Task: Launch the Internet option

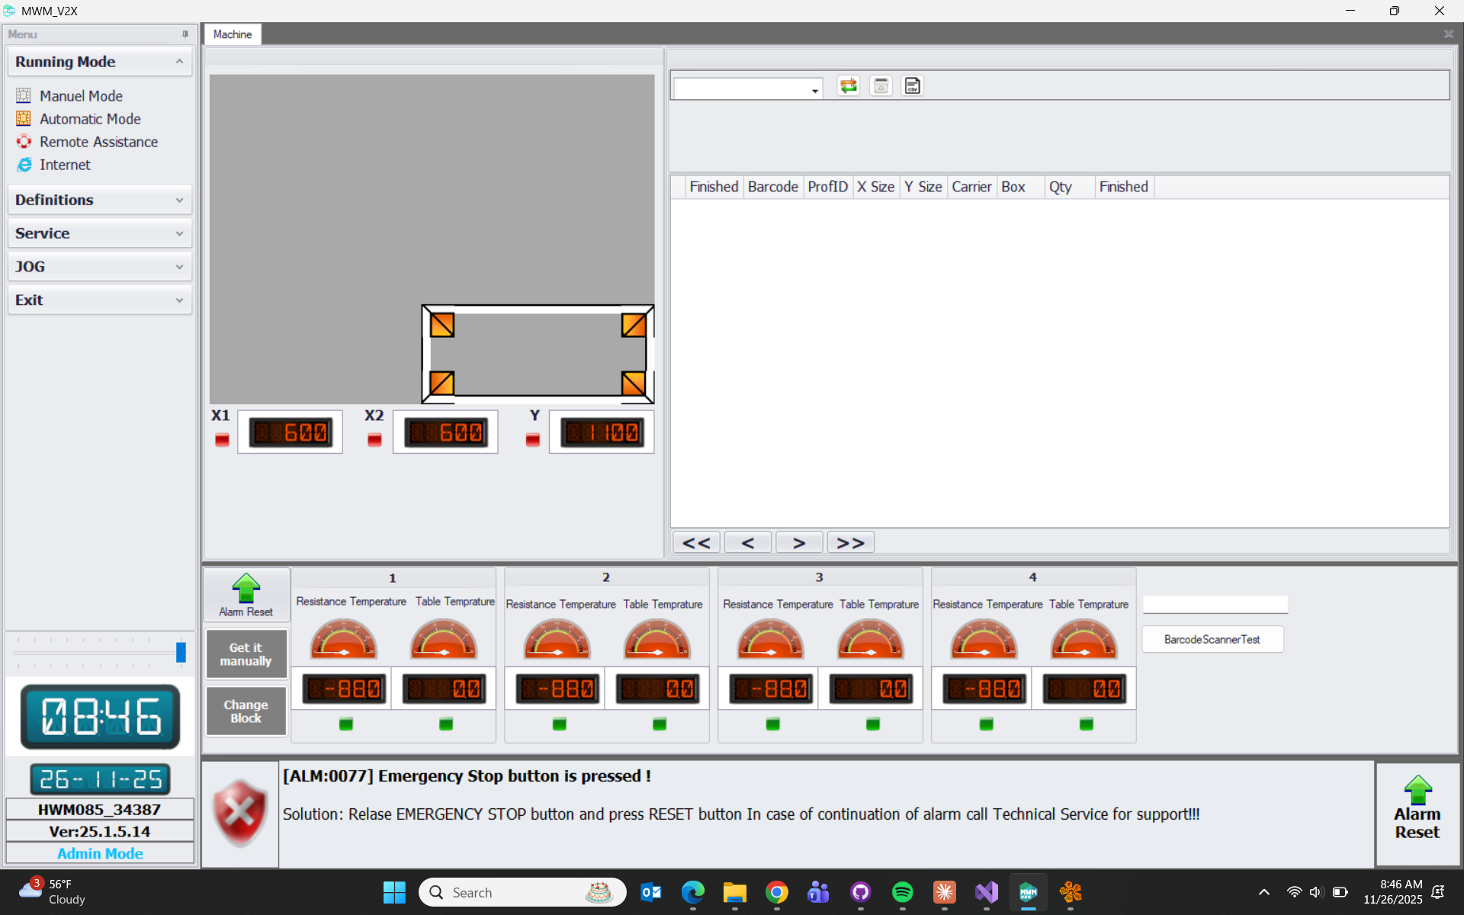Action: tap(65, 165)
